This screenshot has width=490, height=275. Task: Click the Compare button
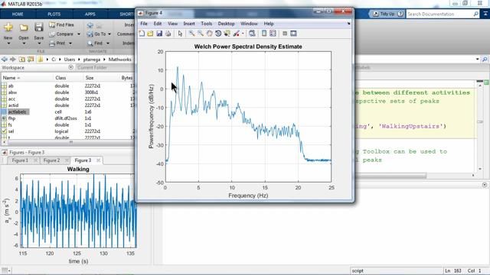click(x=61, y=34)
